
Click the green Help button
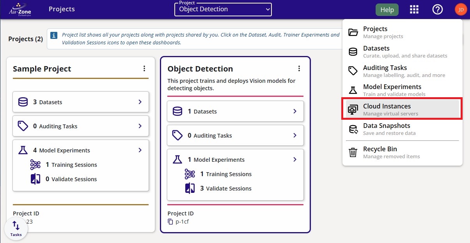coord(387,10)
